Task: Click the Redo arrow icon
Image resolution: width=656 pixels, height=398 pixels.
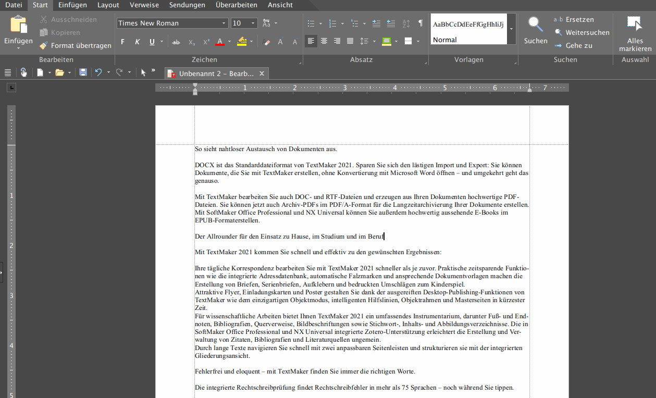Action: (x=119, y=72)
